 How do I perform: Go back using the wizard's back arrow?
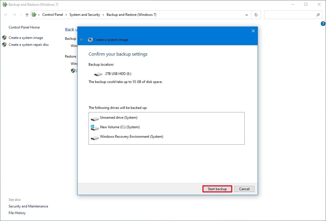coord(82,39)
